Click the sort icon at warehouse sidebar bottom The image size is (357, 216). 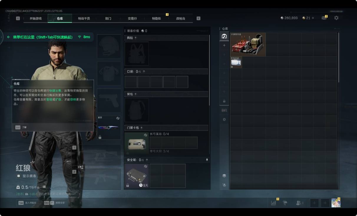[224, 185]
